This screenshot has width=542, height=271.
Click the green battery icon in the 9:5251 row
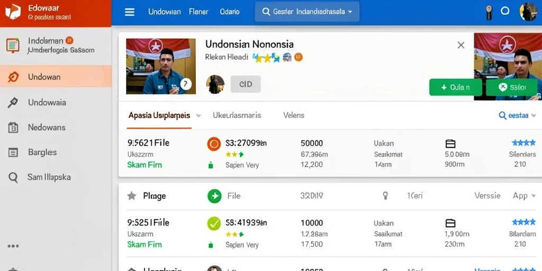tap(211, 245)
